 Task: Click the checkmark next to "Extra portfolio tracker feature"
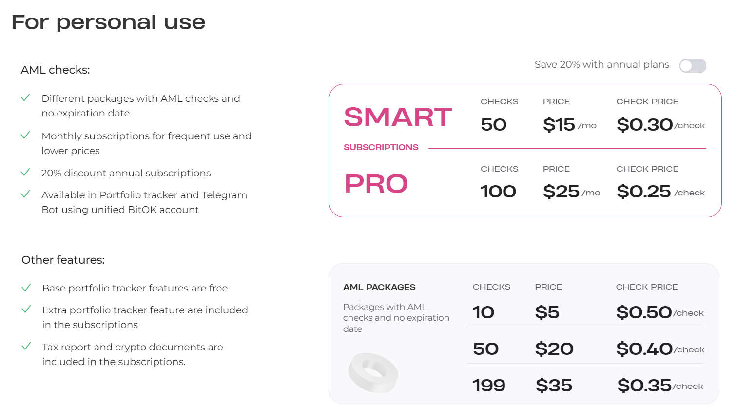coord(26,310)
